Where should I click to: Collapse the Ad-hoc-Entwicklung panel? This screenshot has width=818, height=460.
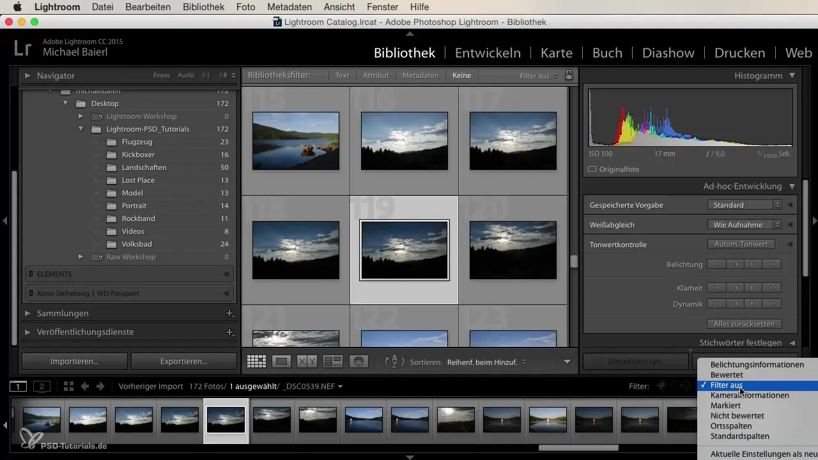click(x=792, y=187)
